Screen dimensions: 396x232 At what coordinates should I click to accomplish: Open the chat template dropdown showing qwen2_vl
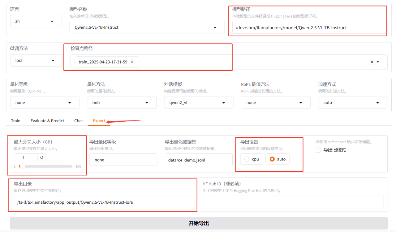(199, 103)
